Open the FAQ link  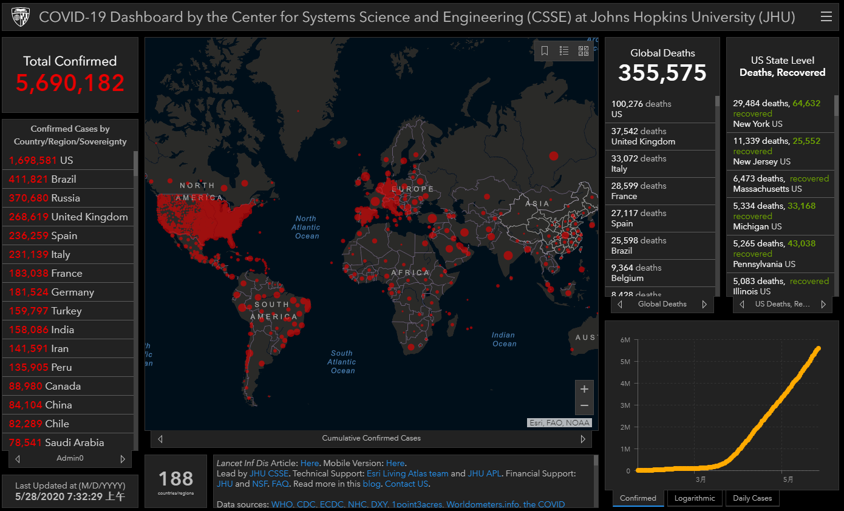coord(280,484)
